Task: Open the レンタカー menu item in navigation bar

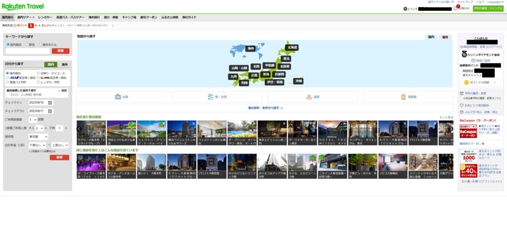Action: click(45, 17)
